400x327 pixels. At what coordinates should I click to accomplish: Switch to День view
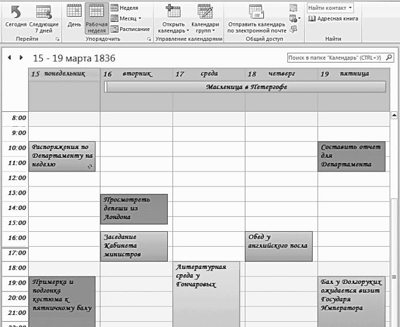click(74, 17)
